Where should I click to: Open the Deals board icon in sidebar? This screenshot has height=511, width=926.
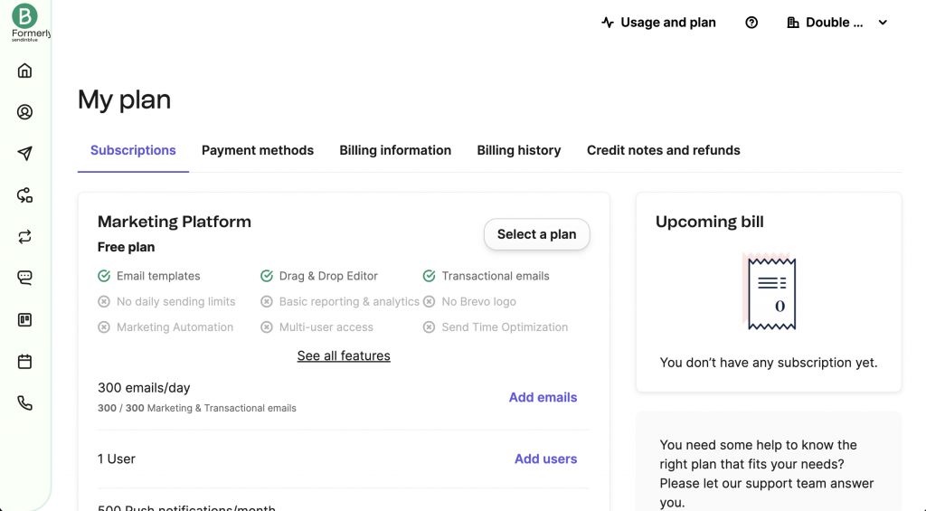tap(25, 320)
